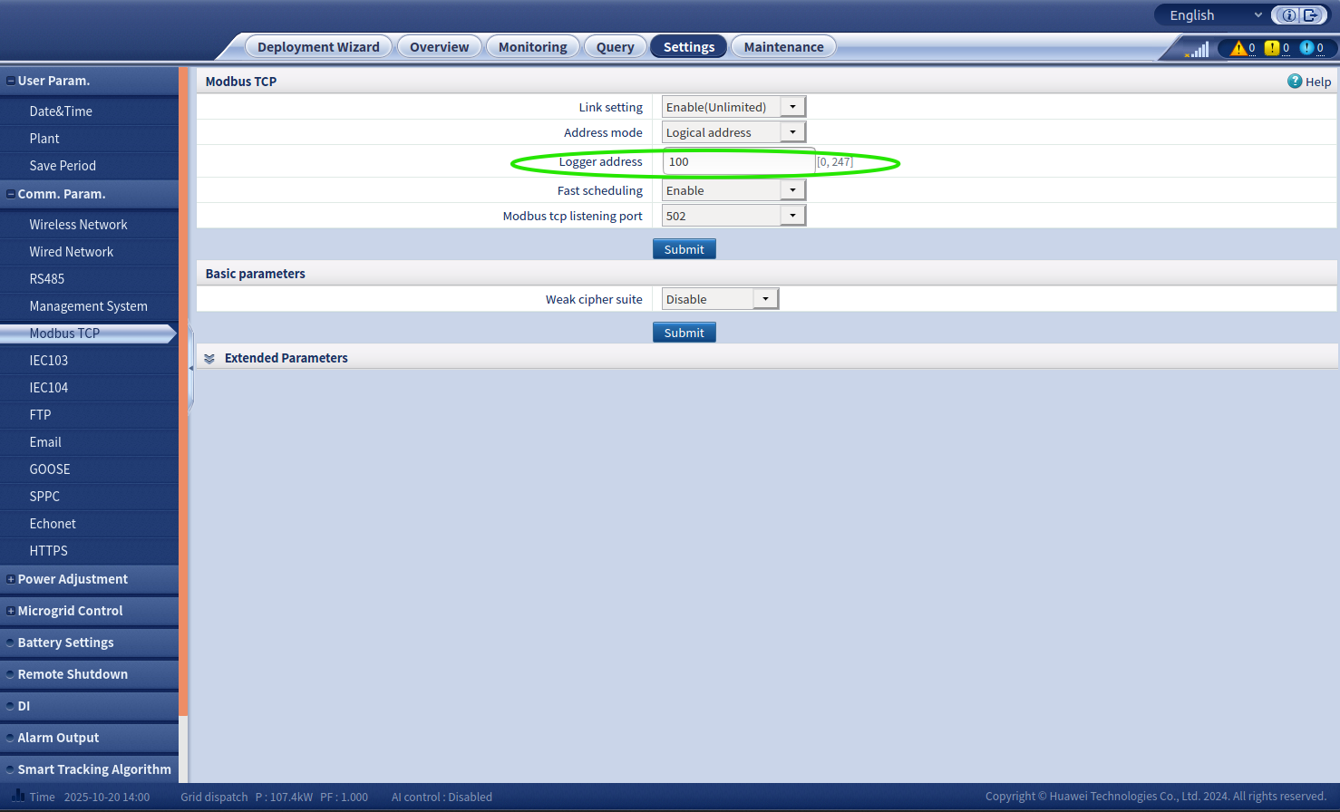Open the RS485 settings page

[x=47, y=279]
